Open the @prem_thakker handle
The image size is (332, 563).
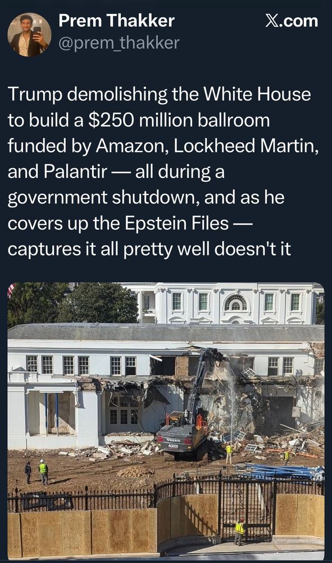coord(119,43)
